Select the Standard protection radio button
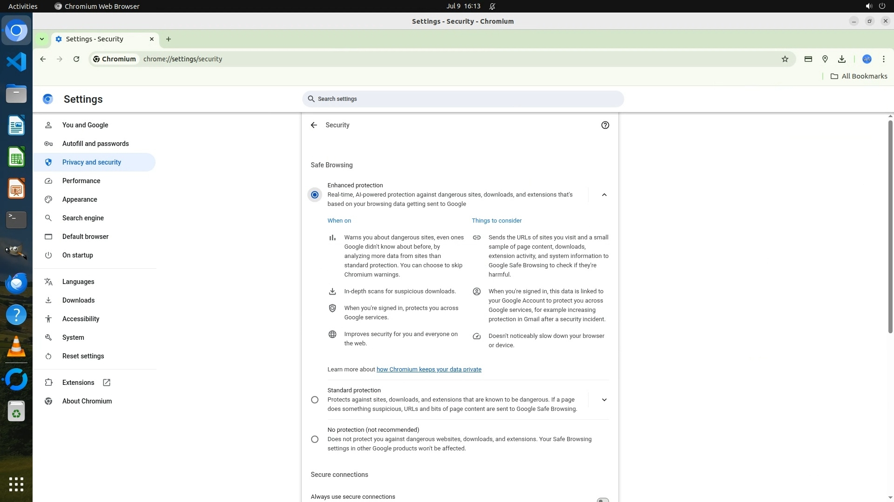This screenshot has height=502, width=894. tap(315, 400)
